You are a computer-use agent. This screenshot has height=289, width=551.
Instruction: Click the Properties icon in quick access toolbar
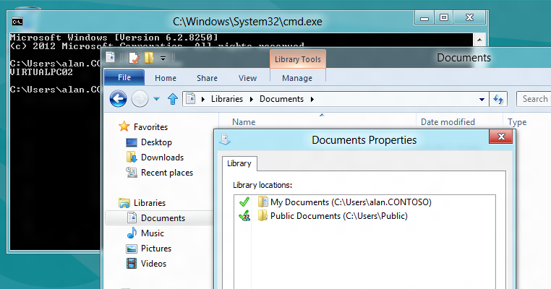(x=133, y=58)
